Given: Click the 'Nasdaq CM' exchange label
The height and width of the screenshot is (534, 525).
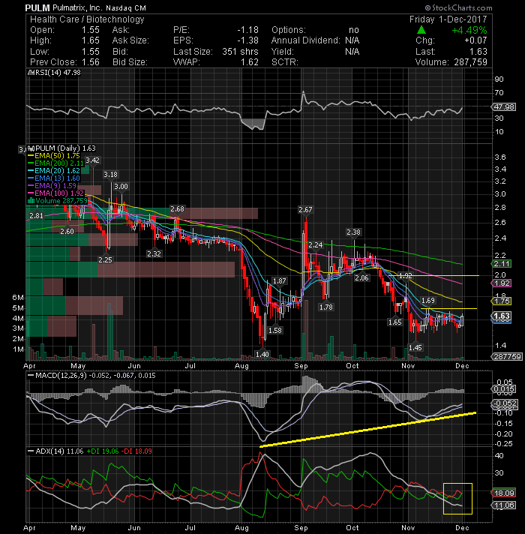Looking at the screenshot, I should point(126,7).
